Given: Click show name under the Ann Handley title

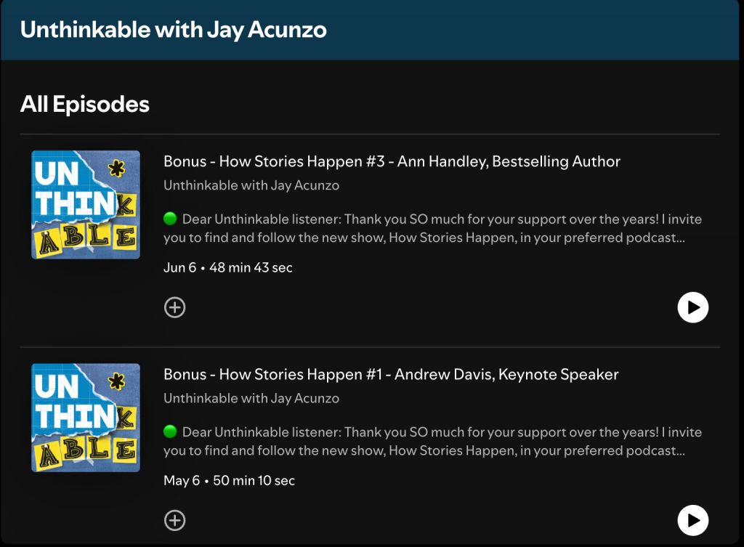Looking at the screenshot, I should pos(251,185).
